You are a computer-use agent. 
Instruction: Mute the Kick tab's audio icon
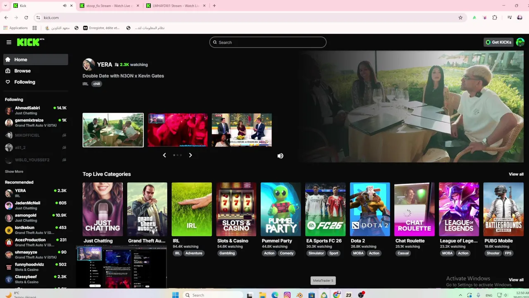[64, 6]
